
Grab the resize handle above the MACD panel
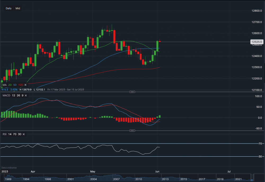tap(132, 92)
